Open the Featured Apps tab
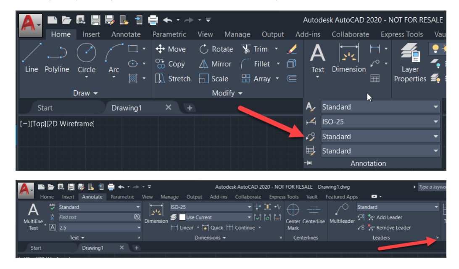This screenshot has width=459, height=269. click(x=342, y=197)
